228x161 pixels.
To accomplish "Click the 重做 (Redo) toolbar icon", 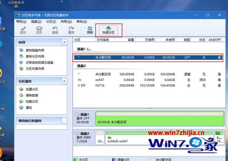I will pos(71,30).
